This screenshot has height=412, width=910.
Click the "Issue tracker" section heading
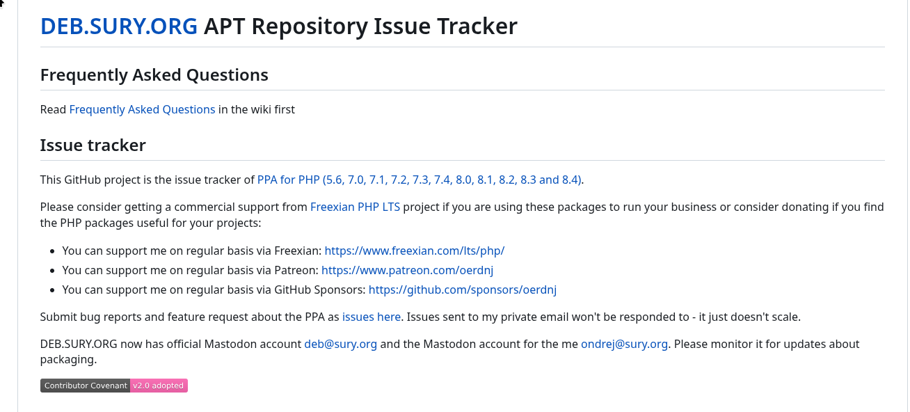(93, 145)
